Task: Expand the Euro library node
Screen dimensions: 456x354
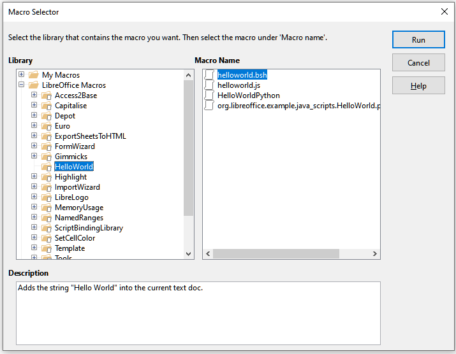Action: [x=34, y=125]
